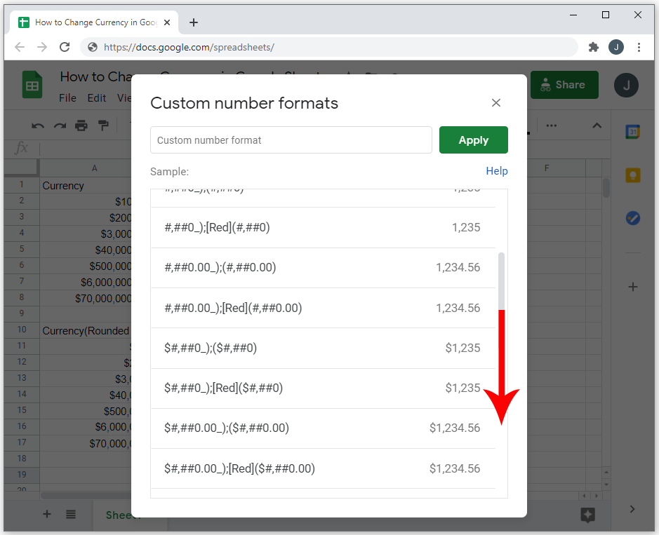Click the undo icon in toolbar
Screen dimensions: 659x535
pyautogui.click(x=38, y=126)
